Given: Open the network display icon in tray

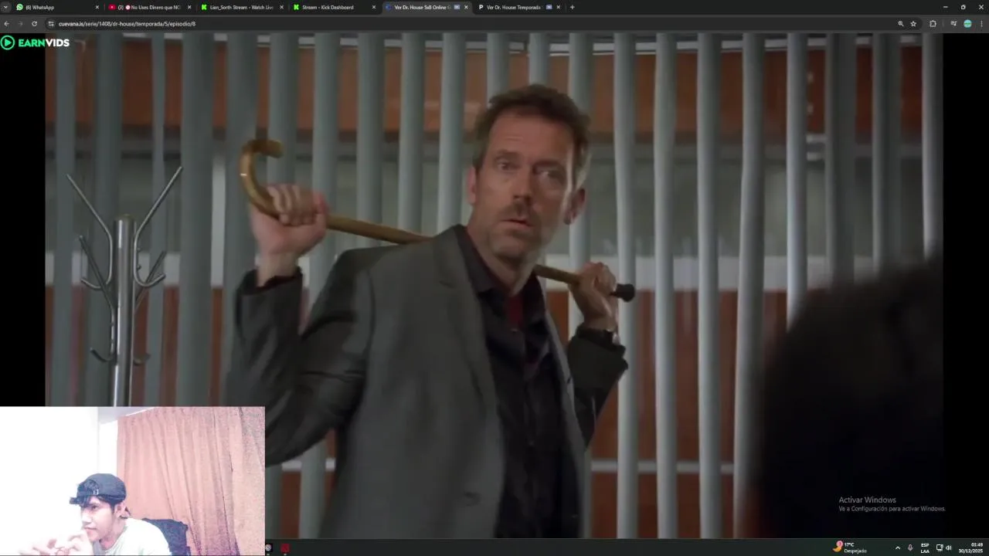Looking at the screenshot, I should pyautogui.click(x=940, y=548).
